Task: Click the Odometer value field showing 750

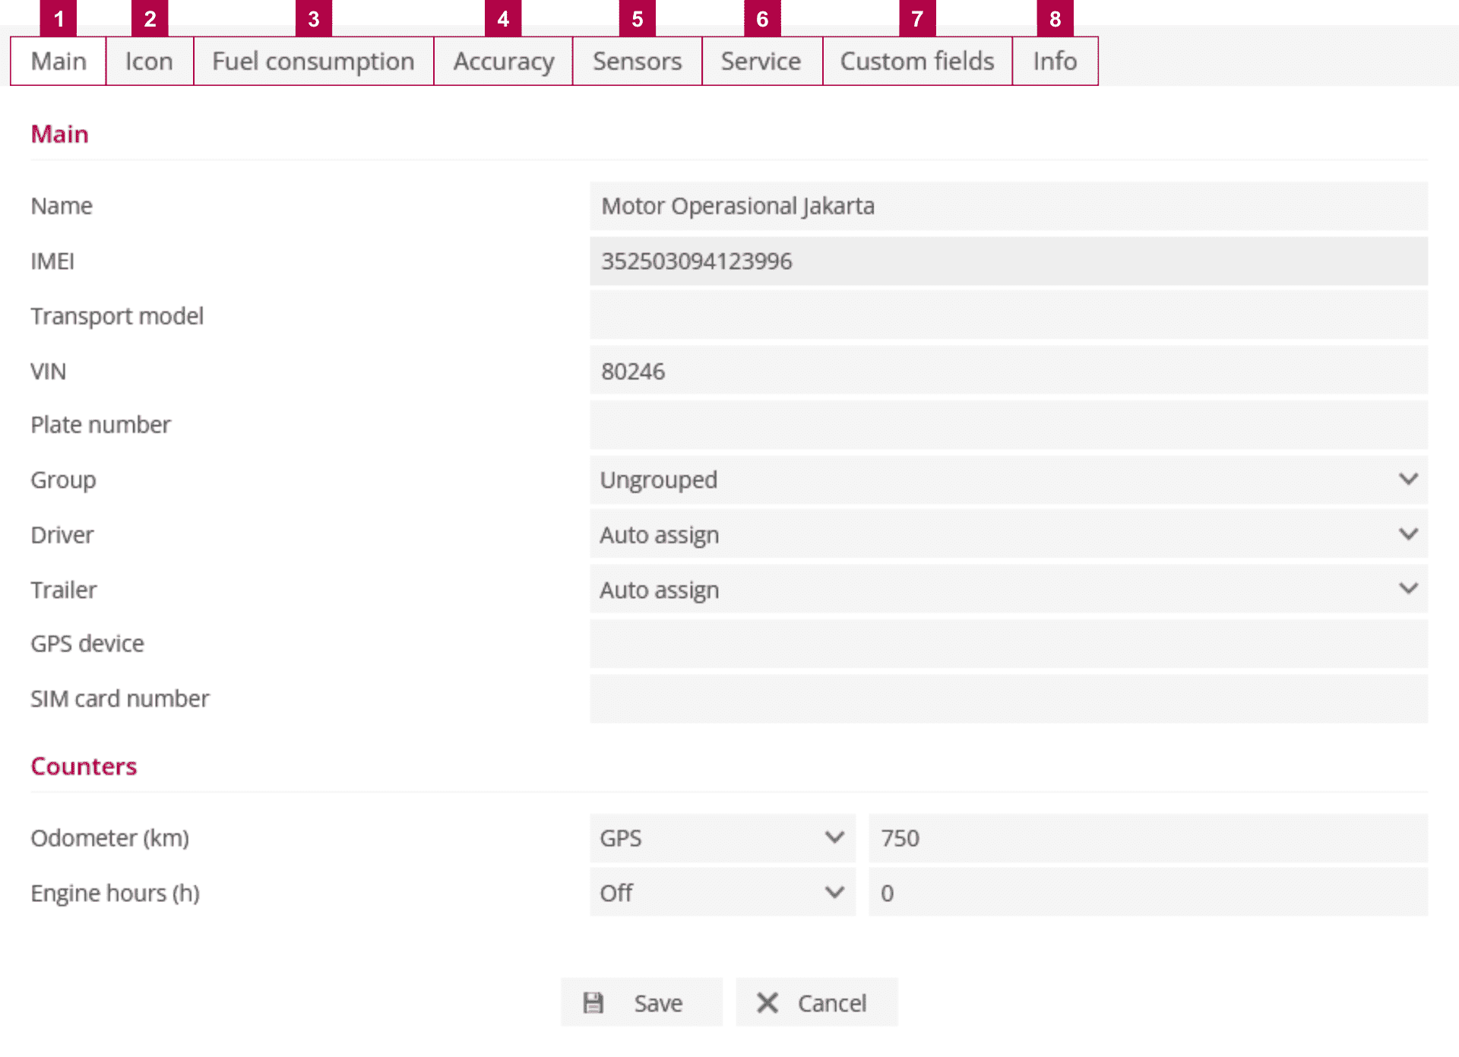Action: (1147, 838)
